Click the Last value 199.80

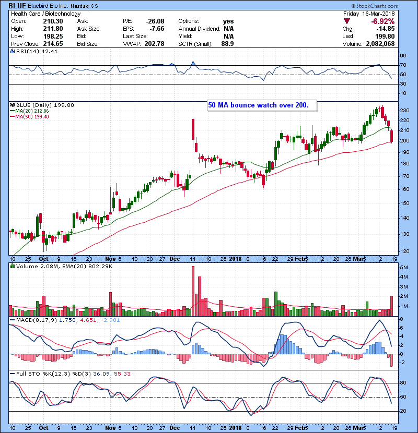(x=385, y=37)
